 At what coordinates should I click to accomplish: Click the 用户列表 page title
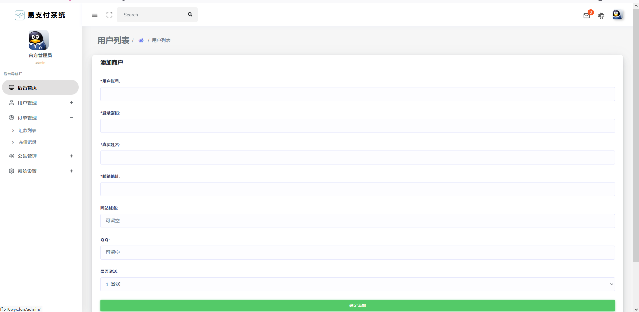pyautogui.click(x=113, y=40)
